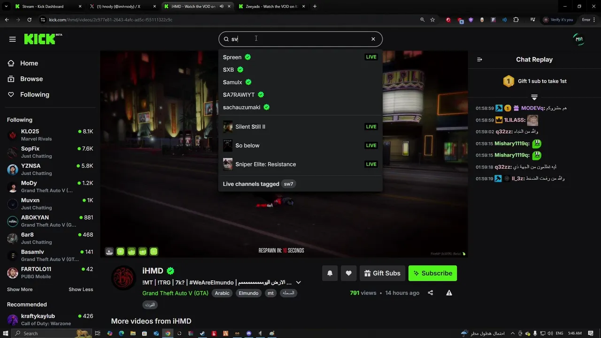Select Spreen from search suggestions
The image size is (601, 338).
[x=300, y=57]
